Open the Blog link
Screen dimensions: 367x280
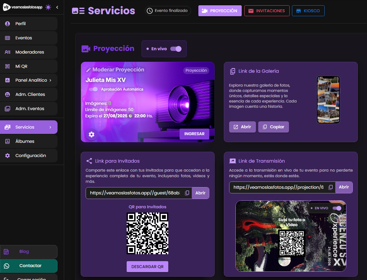(x=28, y=252)
